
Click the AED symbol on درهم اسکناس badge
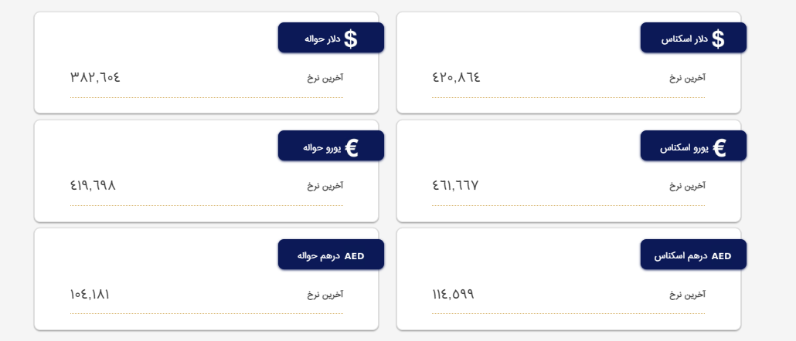pyautogui.click(x=721, y=255)
